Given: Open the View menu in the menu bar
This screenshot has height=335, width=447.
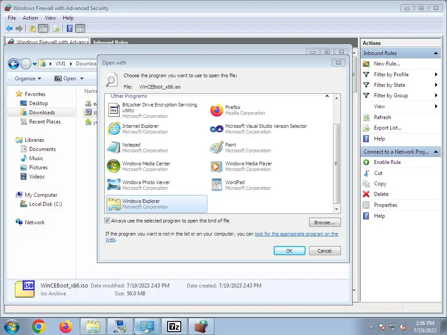Looking at the screenshot, I should click(51, 17).
